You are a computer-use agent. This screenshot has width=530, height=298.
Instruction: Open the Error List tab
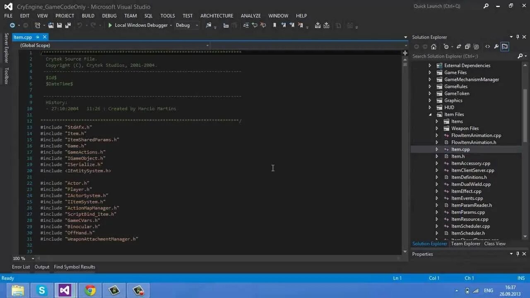[21, 267]
